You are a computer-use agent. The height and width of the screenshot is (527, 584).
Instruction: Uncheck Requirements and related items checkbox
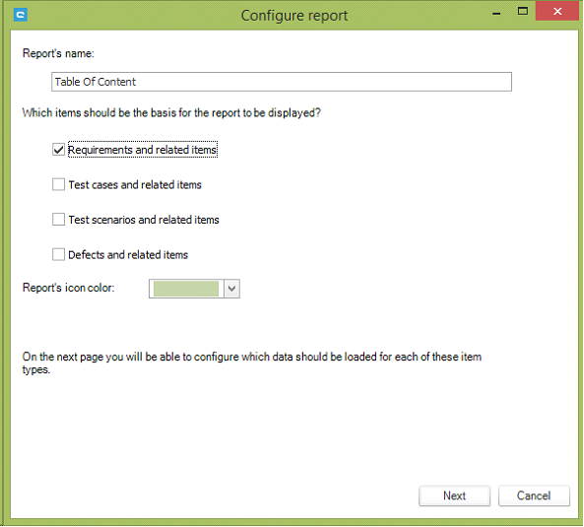click(x=58, y=150)
